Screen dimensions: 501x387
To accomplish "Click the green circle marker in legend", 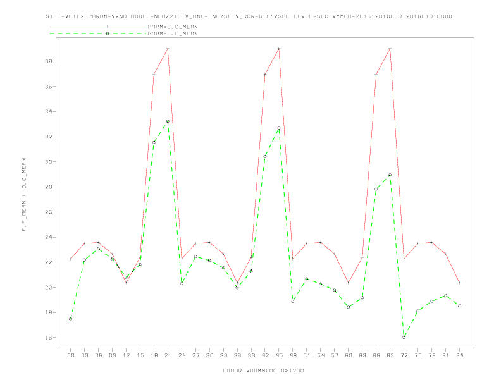I will coord(108,34).
